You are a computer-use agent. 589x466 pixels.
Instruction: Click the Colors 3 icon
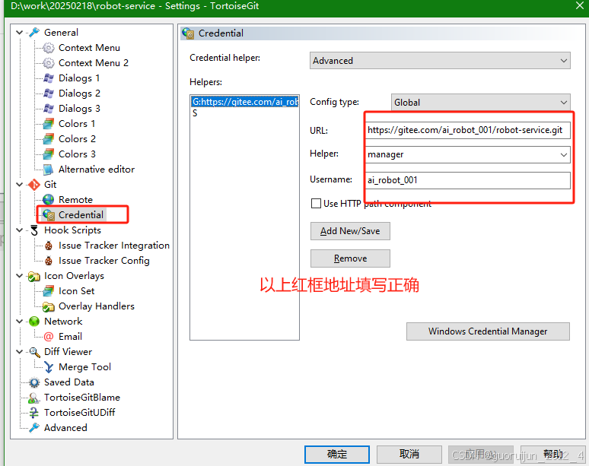[49, 154]
